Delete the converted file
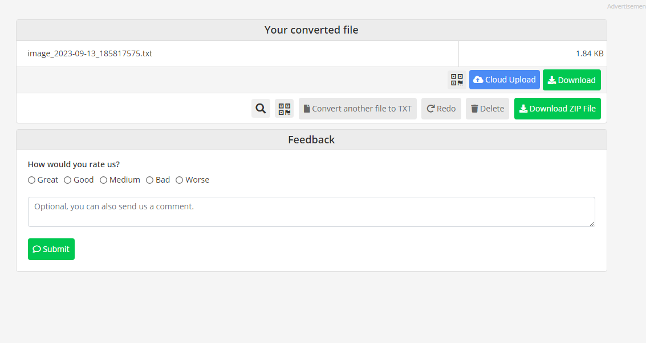646x343 pixels. point(487,109)
